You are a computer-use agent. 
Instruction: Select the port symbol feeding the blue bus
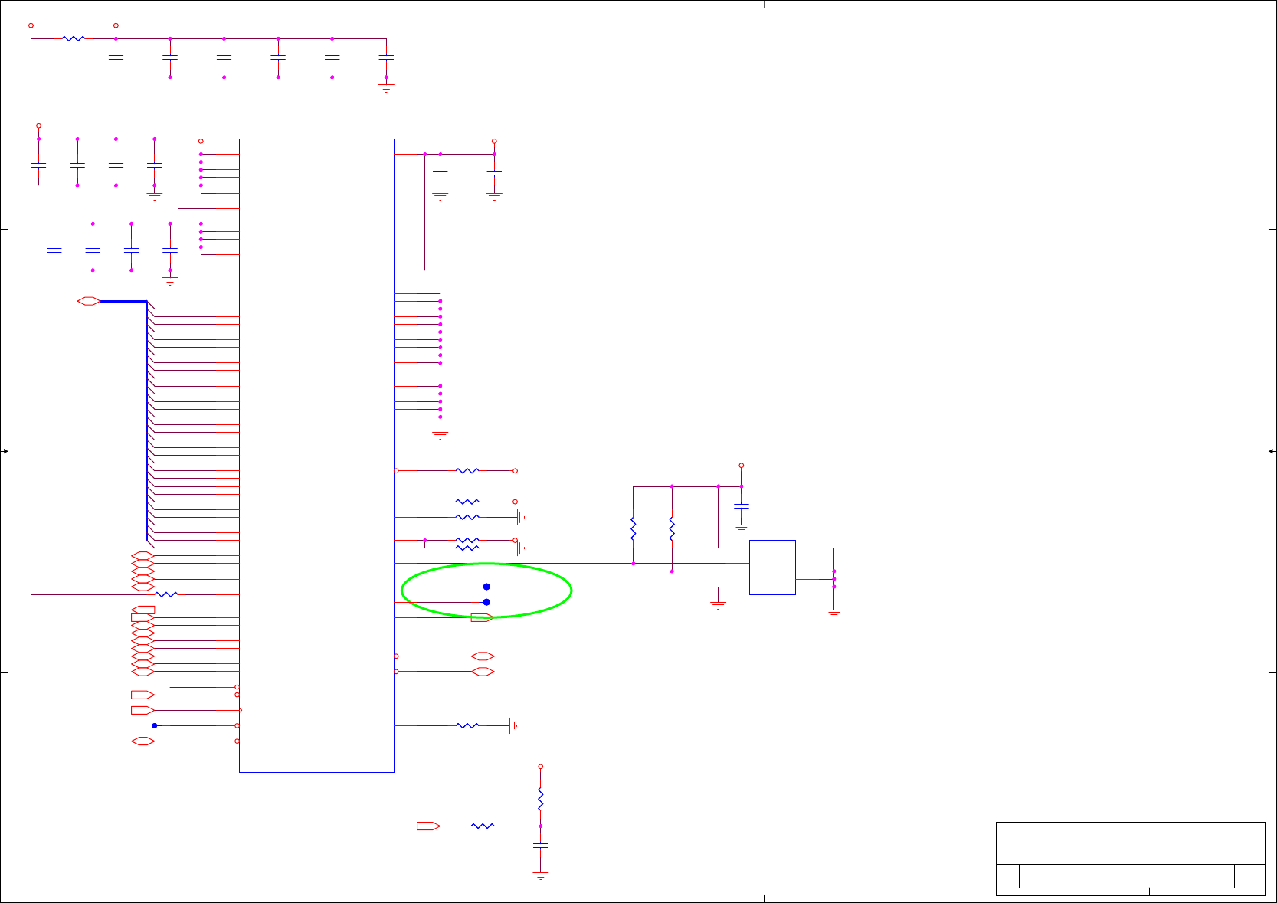[89, 301]
